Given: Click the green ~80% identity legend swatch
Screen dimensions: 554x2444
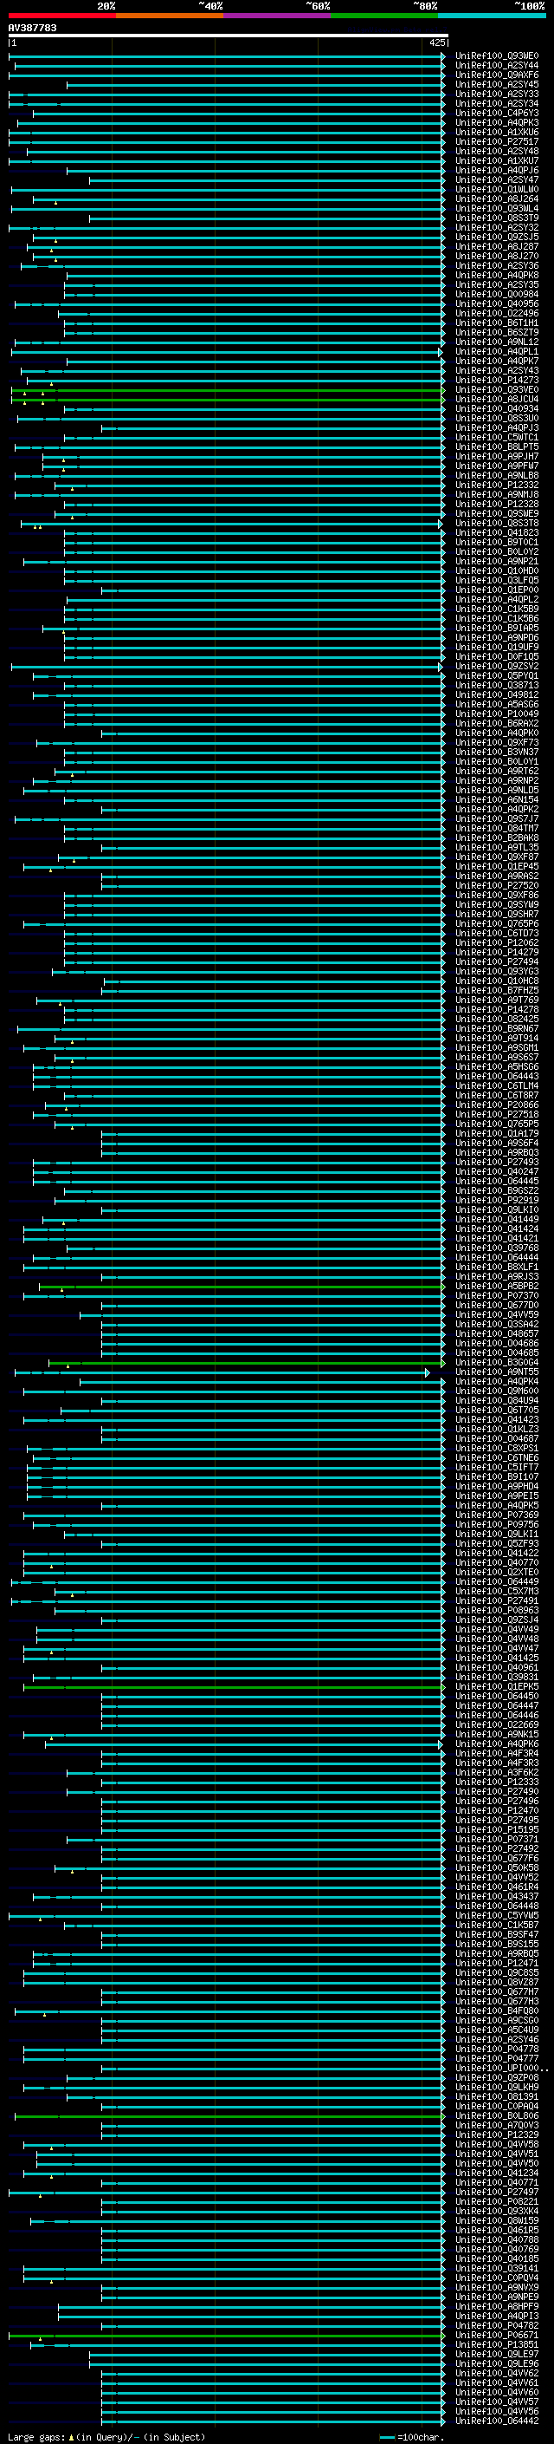Looking at the screenshot, I should pos(384,16).
